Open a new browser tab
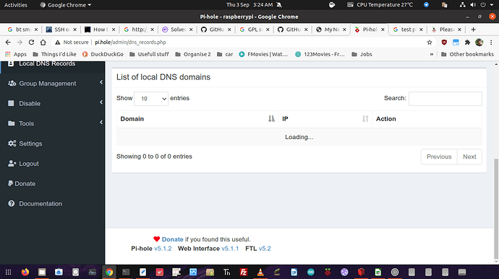 point(473,30)
